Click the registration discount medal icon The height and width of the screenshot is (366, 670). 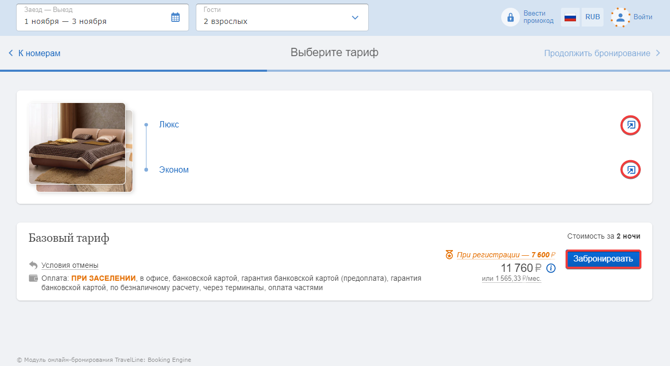[x=449, y=255]
